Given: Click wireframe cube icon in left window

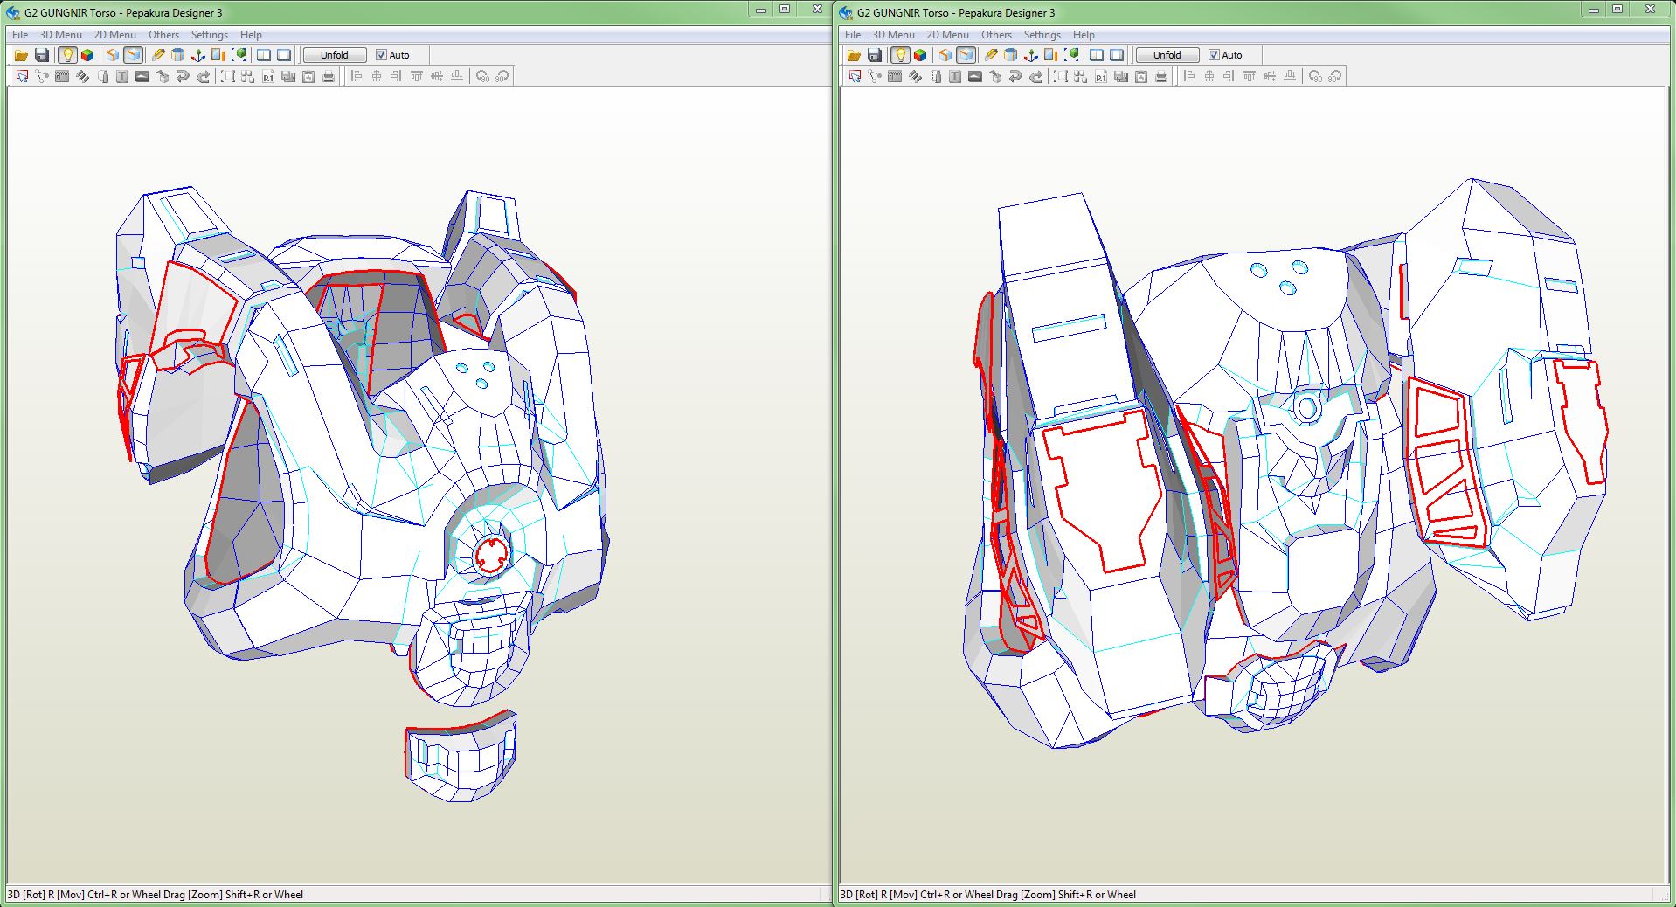Looking at the screenshot, I should tap(113, 55).
